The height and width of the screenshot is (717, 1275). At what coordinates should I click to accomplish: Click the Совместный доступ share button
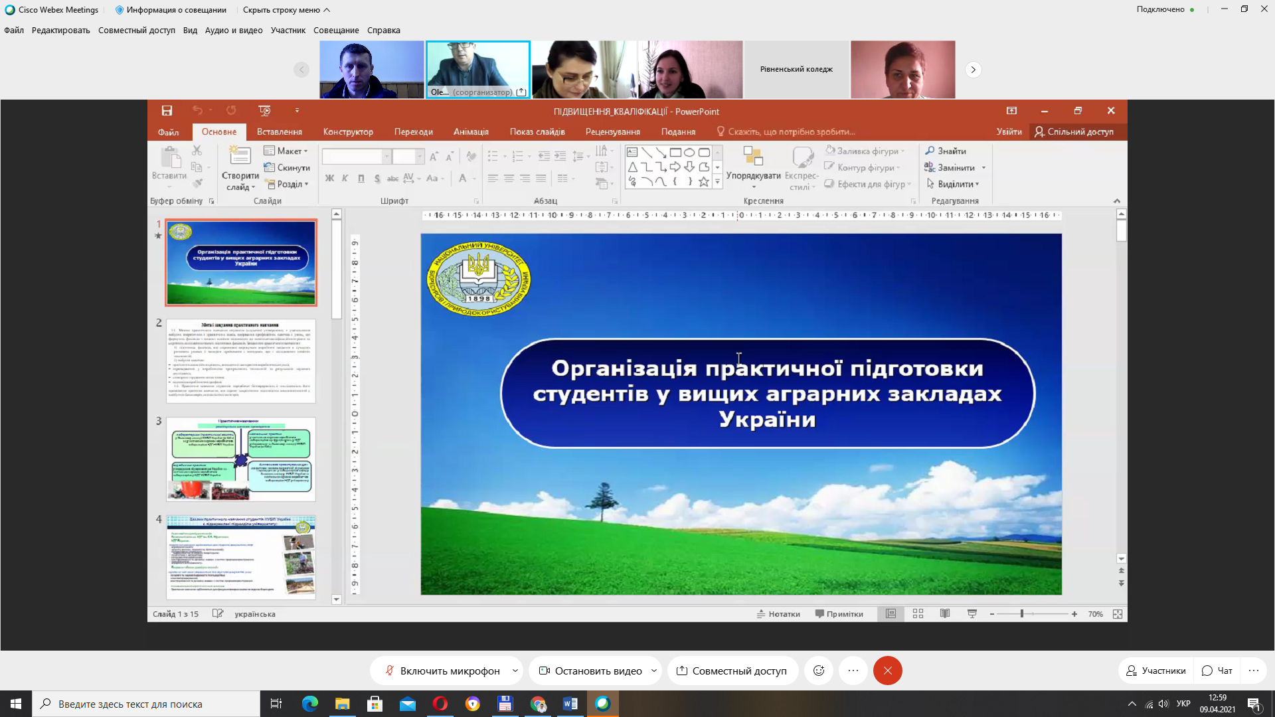[732, 671]
